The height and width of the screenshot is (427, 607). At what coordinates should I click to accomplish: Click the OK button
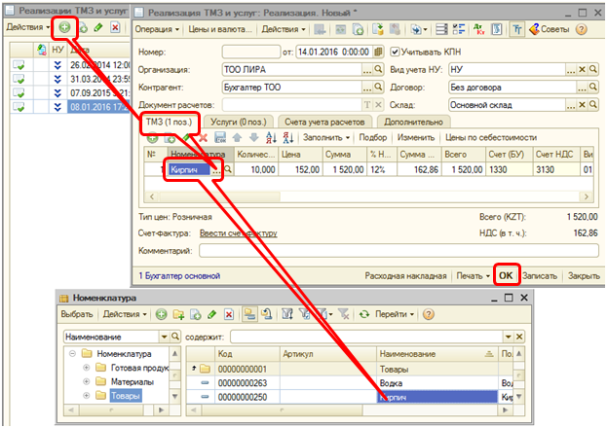[x=506, y=276]
